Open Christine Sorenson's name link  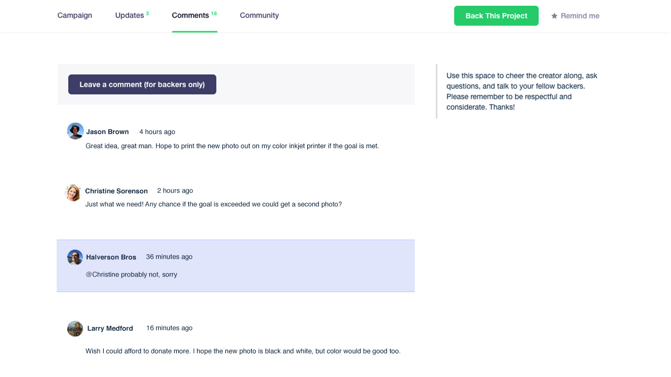[116, 191]
